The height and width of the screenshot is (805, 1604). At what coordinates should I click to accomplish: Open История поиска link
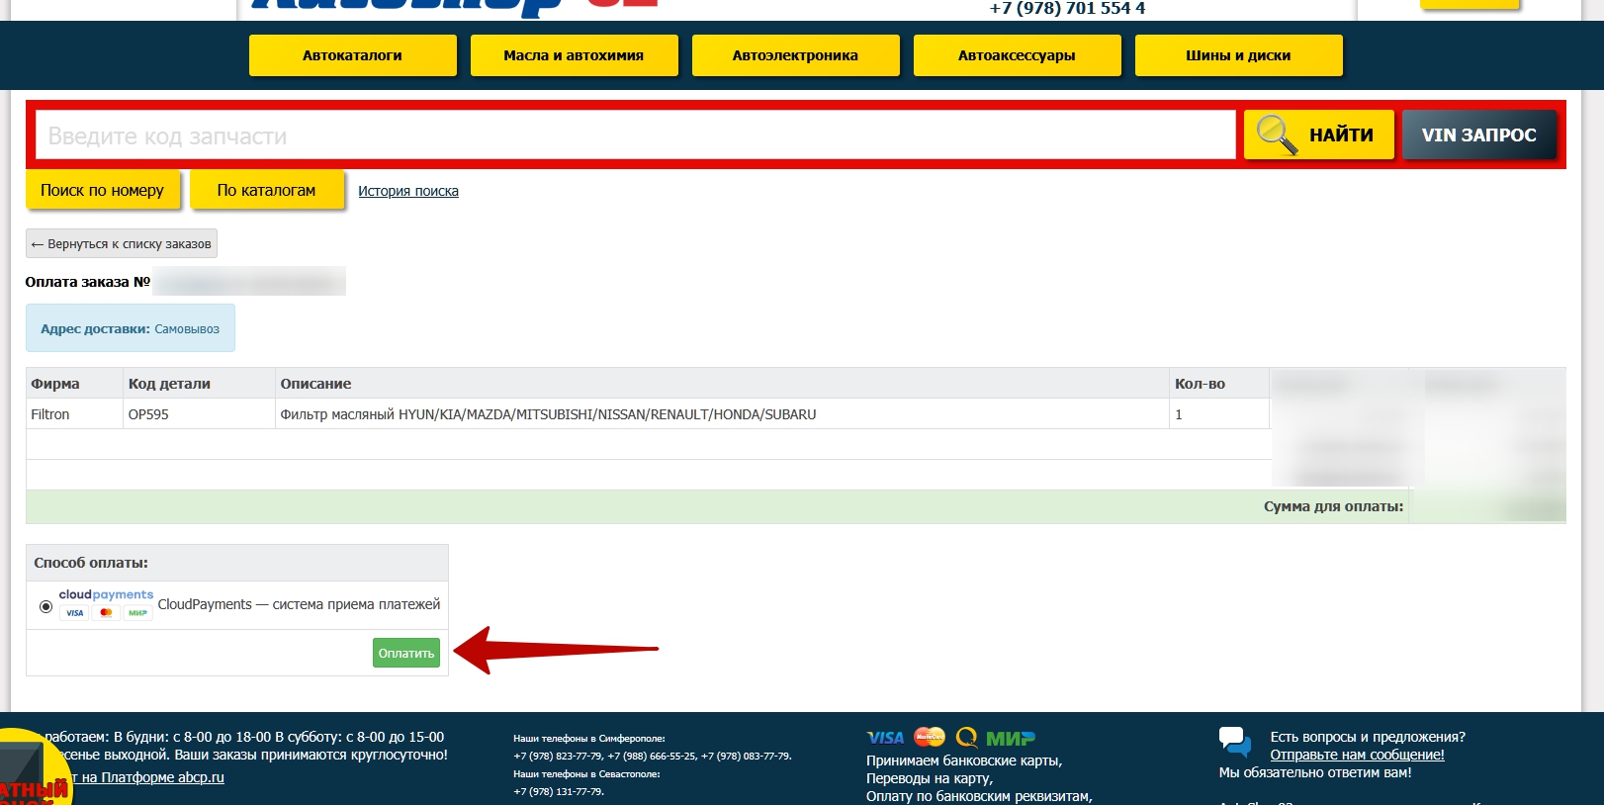coord(408,191)
